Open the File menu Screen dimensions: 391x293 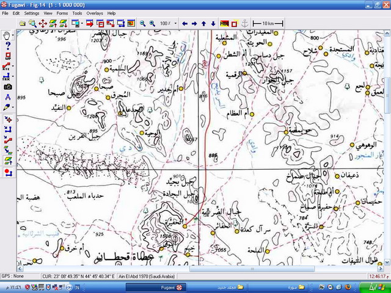click(x=5, y=13)
